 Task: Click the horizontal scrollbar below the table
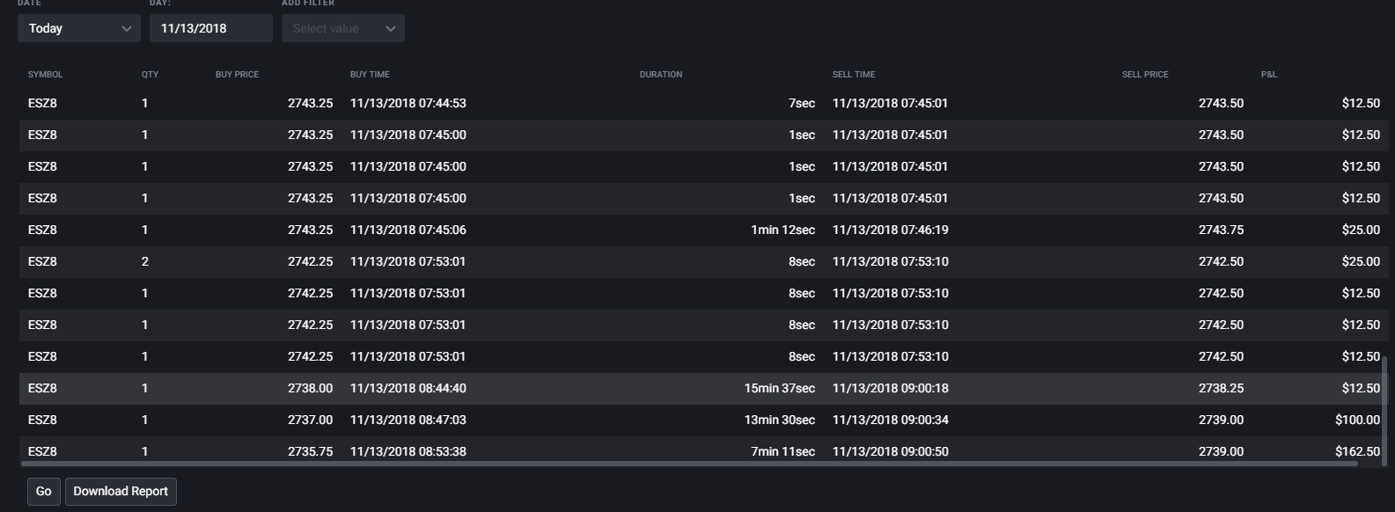point(689,463)
